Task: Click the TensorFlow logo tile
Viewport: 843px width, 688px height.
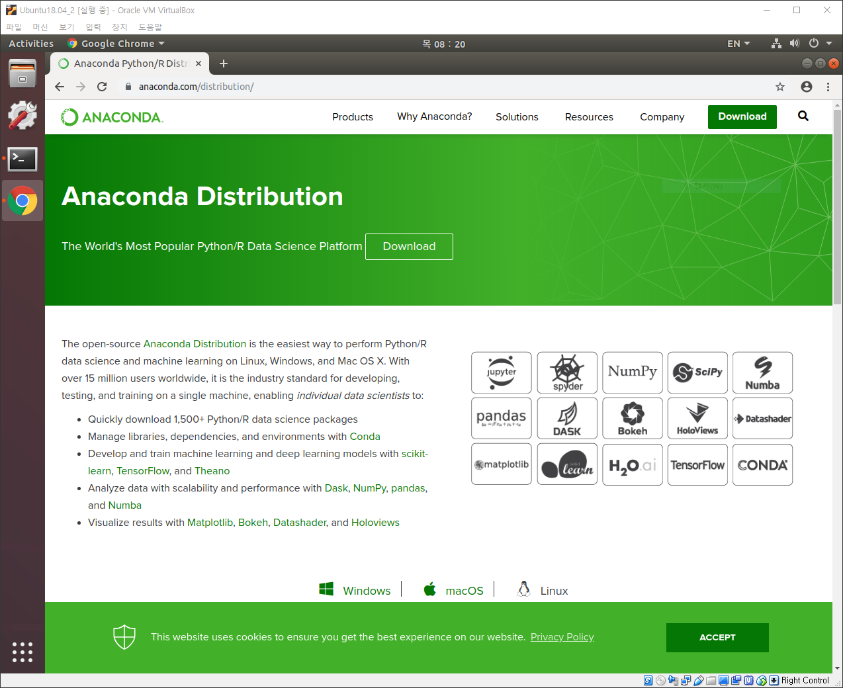Action: click(x=697, y=464)
